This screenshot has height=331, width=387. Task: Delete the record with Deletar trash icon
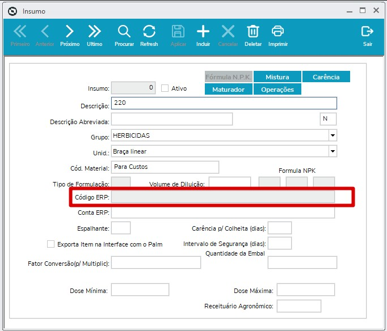pyautogui.click(x=253, y=32)
